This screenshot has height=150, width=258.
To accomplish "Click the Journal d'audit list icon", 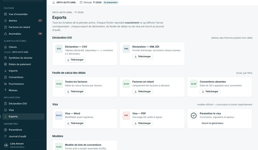I will click(x=5, y=136).
